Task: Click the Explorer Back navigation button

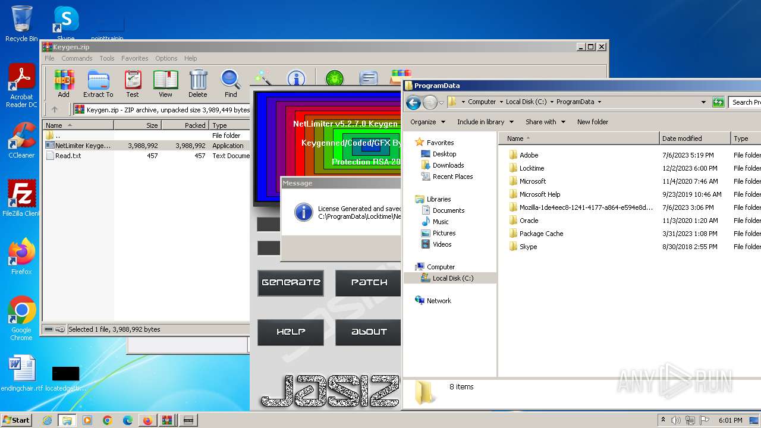Action: [414, 102]
